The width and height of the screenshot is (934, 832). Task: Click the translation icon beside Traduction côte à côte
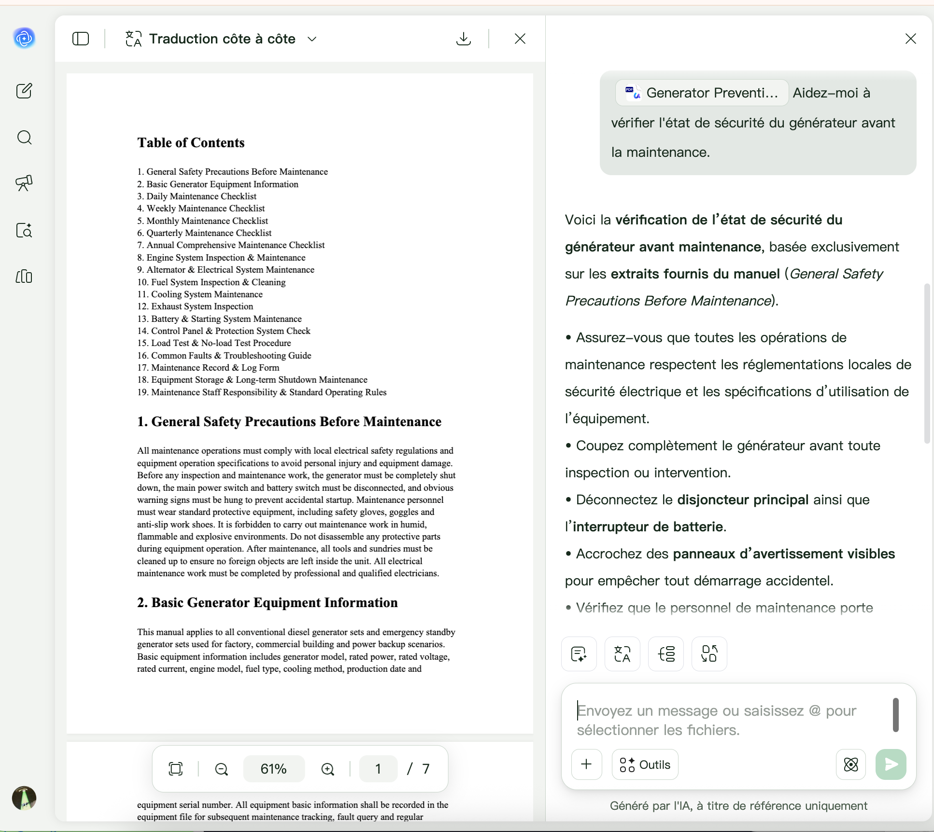point(133,39)
